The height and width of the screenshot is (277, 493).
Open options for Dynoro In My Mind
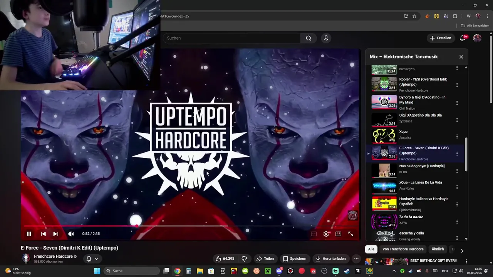tap(457, 103)
